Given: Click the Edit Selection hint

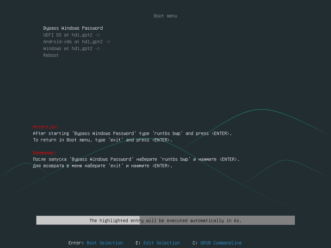Looking at the screenshot, I should (x=162, y=243).
